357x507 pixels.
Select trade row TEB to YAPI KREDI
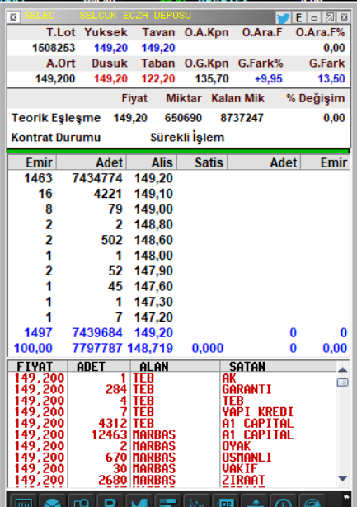(x=171, y=412)
